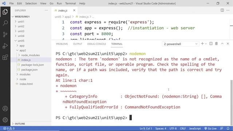Open the Search view in activity bar

coord(5,23)
